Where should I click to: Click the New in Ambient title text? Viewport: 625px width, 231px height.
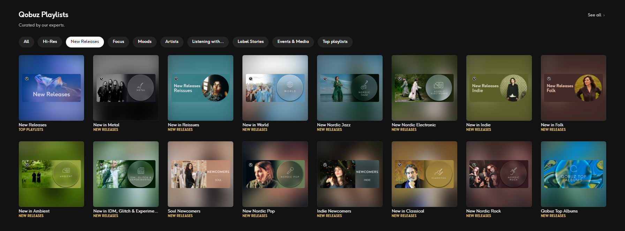34,211
